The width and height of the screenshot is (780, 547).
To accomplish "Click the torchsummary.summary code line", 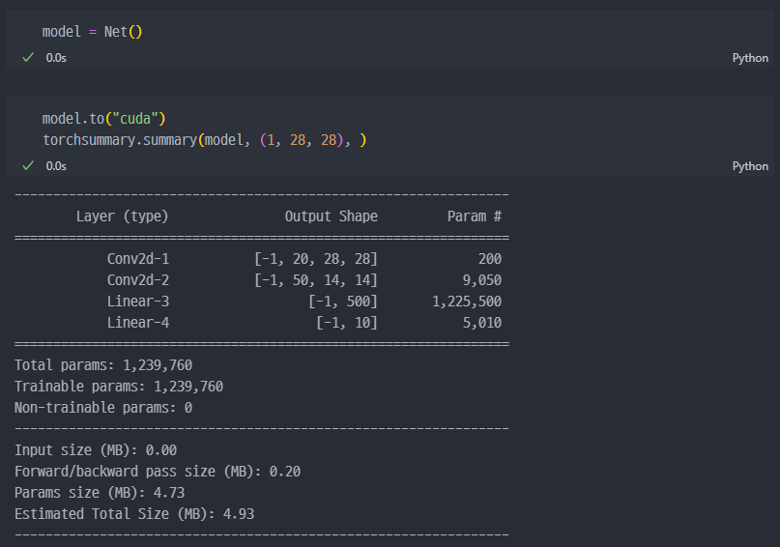I will click(x=205, y=140).
